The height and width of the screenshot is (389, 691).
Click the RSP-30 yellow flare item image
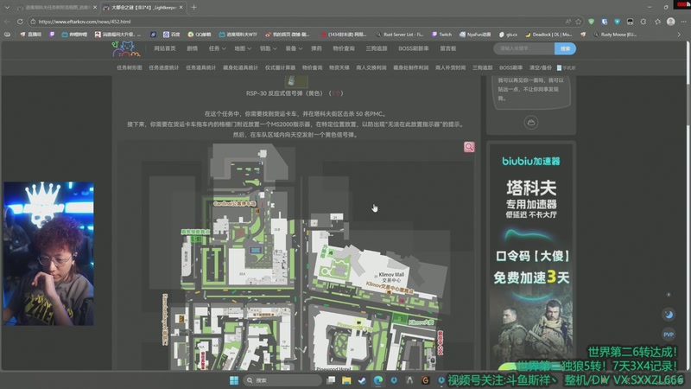point(295,81)
